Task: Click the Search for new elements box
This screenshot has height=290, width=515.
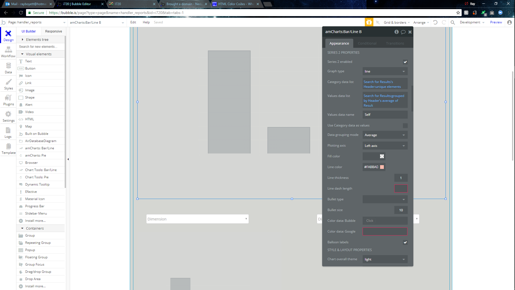Action: point(41,47)
